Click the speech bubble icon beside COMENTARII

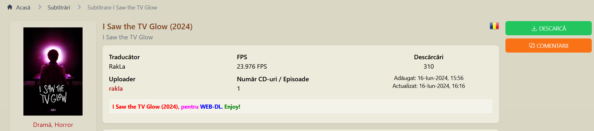coord(532,46)
